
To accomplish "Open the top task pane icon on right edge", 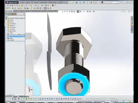I will [x=132, y=17].
